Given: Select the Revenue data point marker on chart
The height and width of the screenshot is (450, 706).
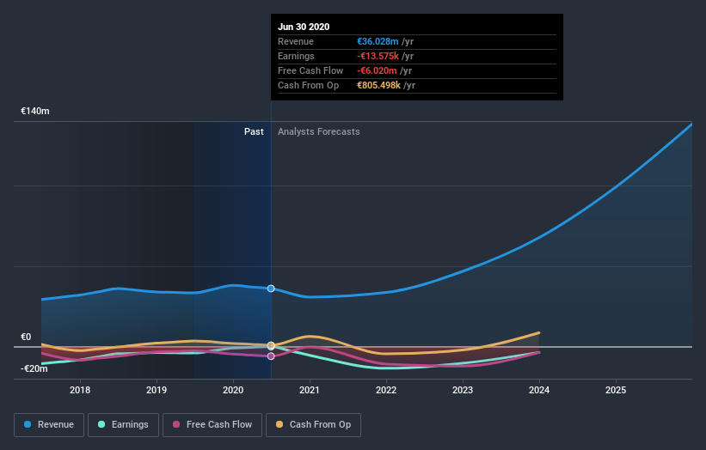Looking at the screenshot, I should (x=271, y=289).
